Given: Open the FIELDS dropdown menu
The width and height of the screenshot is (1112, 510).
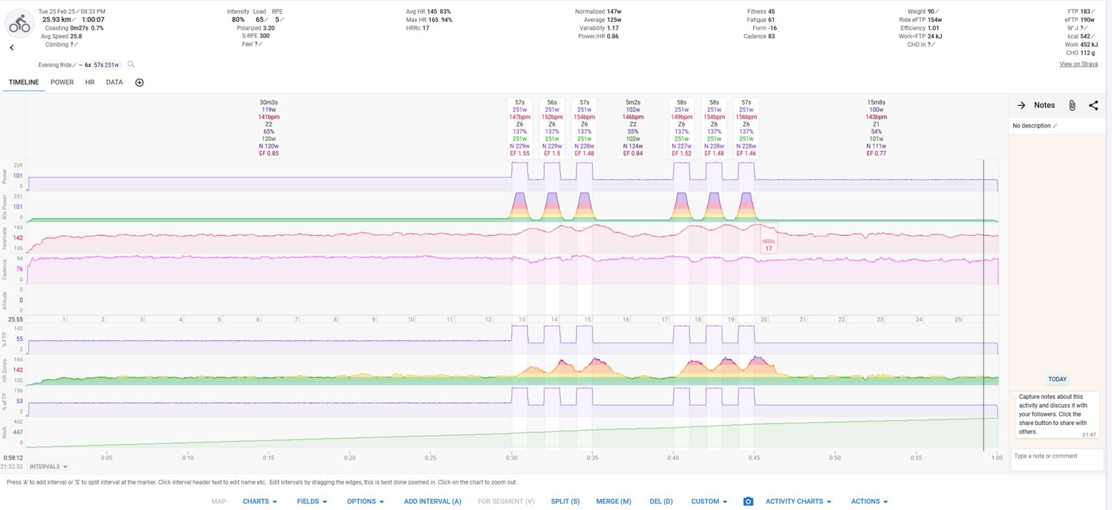Looking at the screenshot, I should (x=312, y=501).
